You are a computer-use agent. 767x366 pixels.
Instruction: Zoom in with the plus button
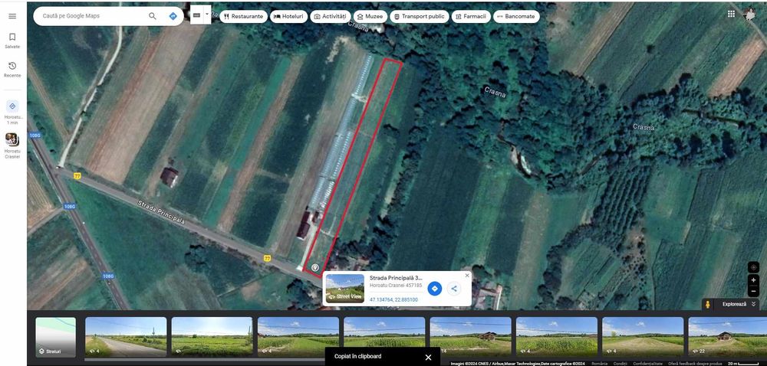click(753, 280)
